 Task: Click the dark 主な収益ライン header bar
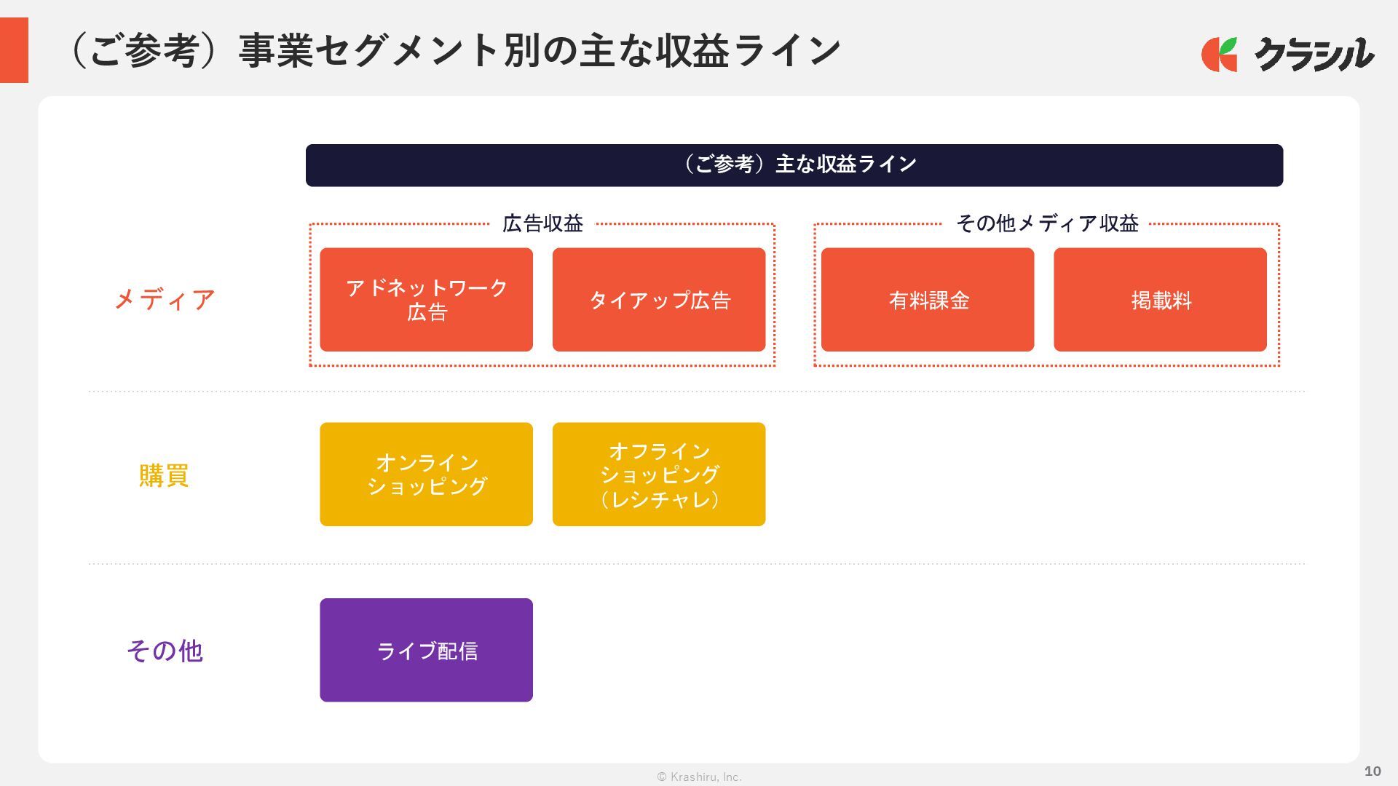794,165
